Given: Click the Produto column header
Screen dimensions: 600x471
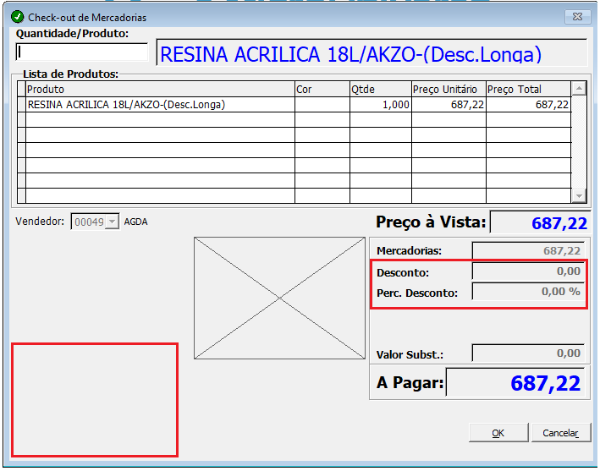Looking at the screenshot, I should pyautogui.click(x=160, y=89).
